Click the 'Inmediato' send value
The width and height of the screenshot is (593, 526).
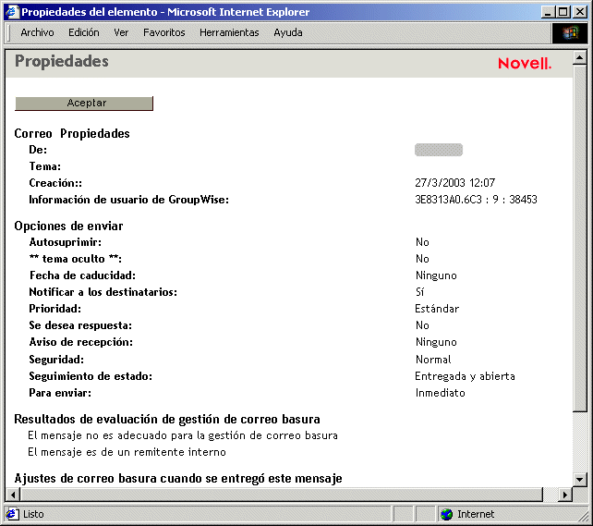(x=441, y=393)
